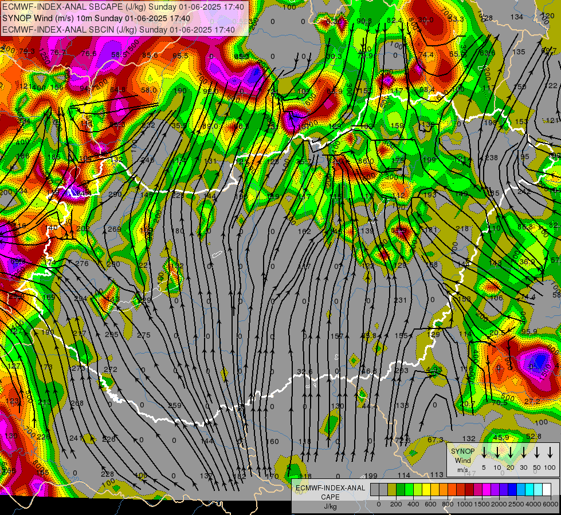Image resolution: width=561 pixels, height=515 pixels.
Task: Click the map value 52.8
Action: click(534, 437)
